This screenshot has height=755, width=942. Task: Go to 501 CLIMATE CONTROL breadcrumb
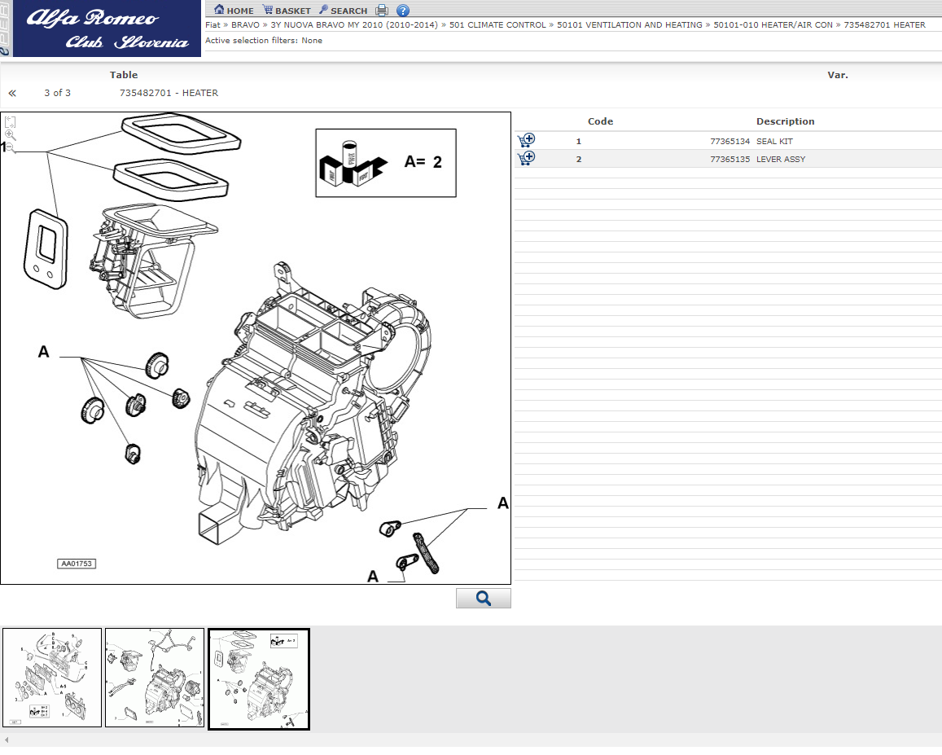click(x=497, y=24)
